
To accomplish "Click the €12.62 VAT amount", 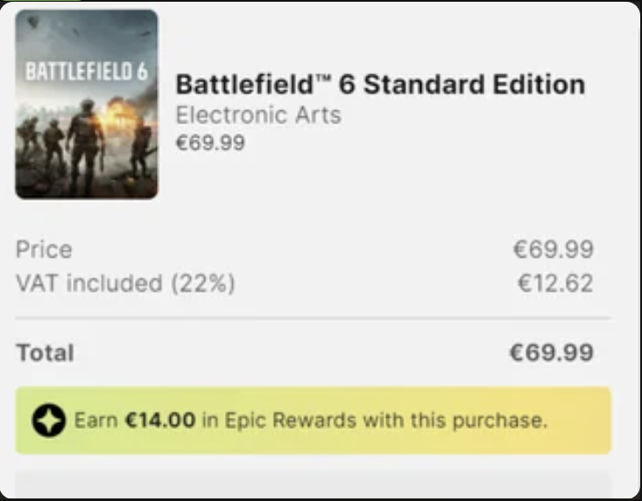I will (x=555, y=283).
